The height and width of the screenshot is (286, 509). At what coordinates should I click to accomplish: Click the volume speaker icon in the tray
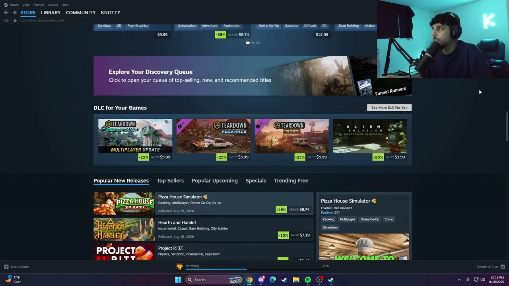click(x=483, y=280)
